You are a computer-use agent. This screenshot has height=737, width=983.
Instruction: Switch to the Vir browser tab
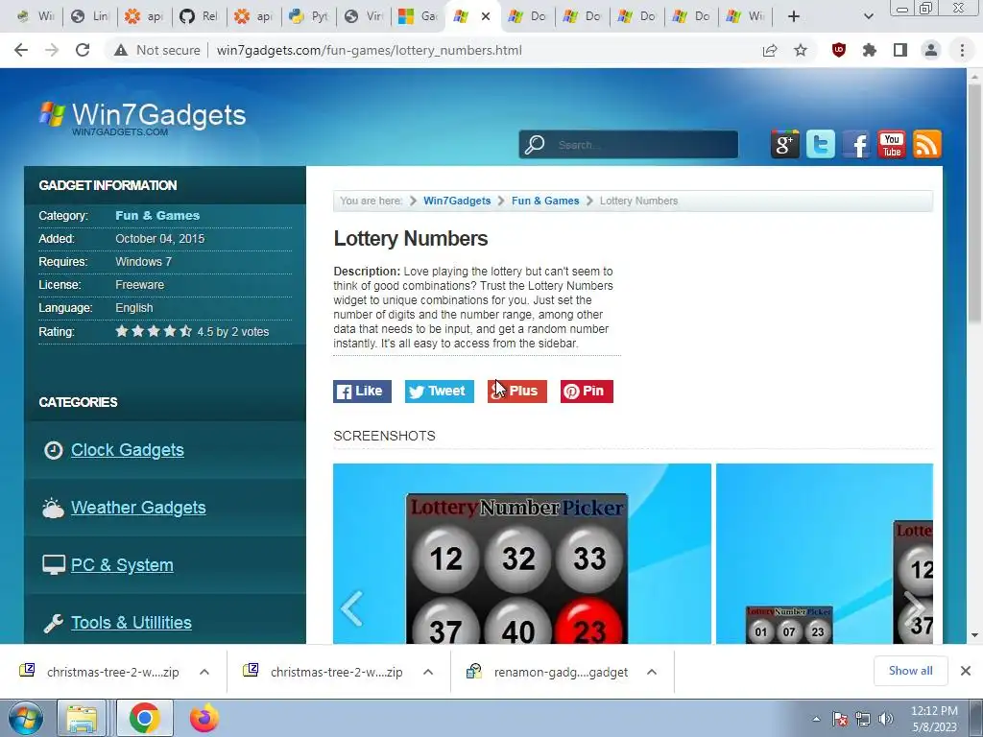tap(363, 16)
